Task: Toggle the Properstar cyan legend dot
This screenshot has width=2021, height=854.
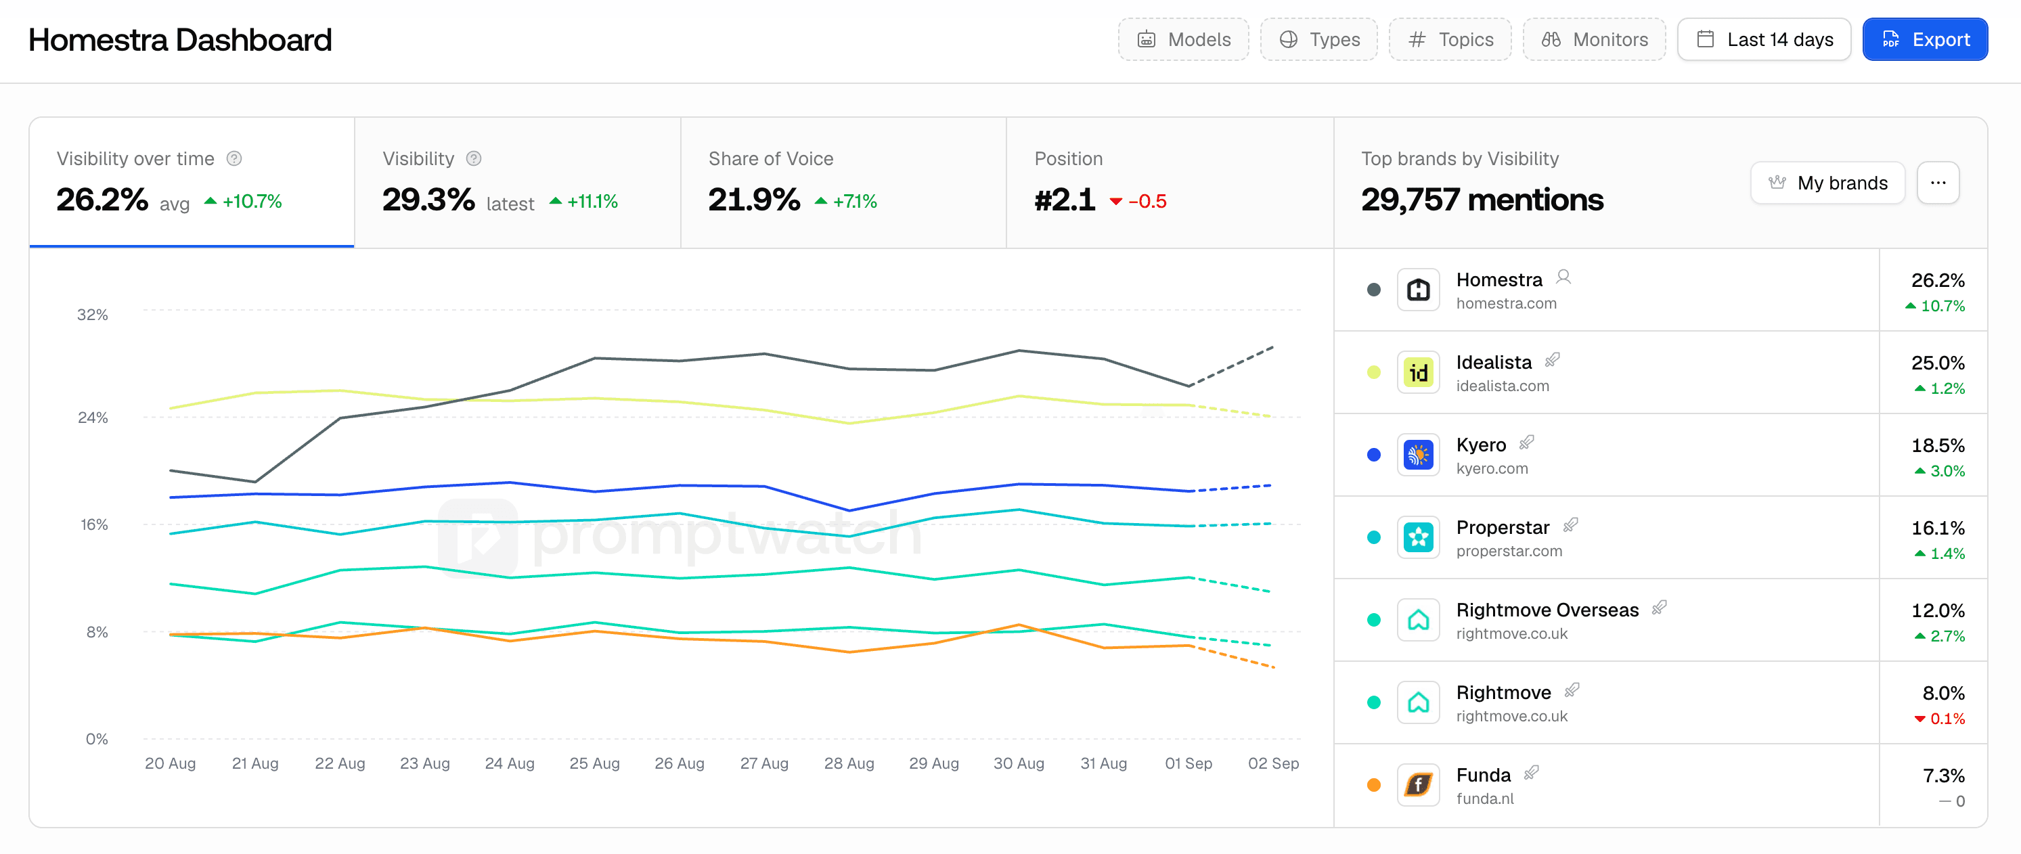Action: coord(1373,538)
